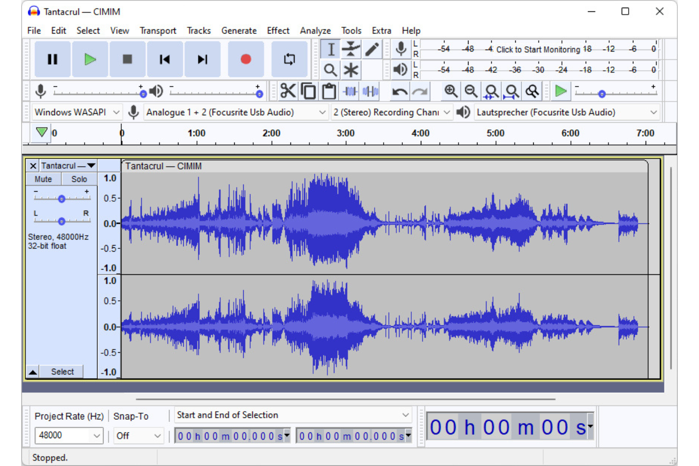Open the File menu
Image resolution: width=699 pixels, height=466 pixels.
point(34,31)
